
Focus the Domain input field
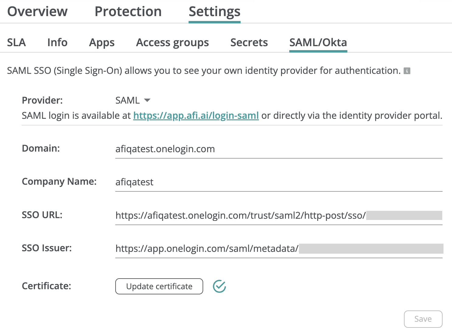click(x=278, y=149)
